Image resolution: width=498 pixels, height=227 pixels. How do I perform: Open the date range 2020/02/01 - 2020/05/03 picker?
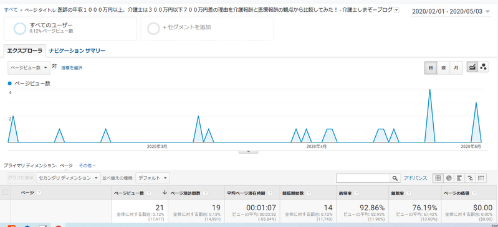pyautogui.click(x=451, y=12)
